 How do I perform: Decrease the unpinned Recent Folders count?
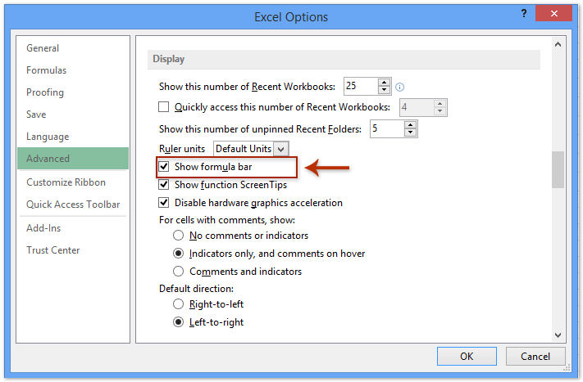[411, 133]
